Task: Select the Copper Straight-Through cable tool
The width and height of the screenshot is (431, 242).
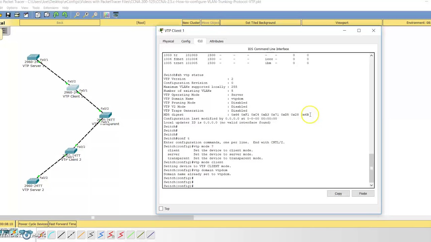Action: tap(61, 235)
